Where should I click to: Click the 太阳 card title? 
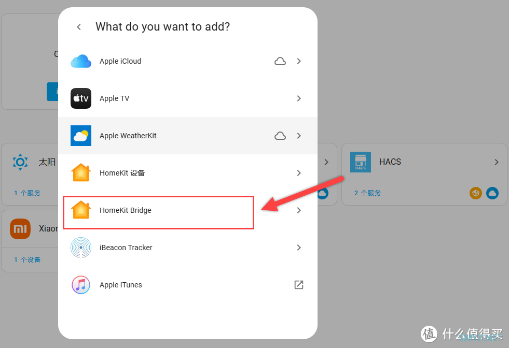click(47, 162)
